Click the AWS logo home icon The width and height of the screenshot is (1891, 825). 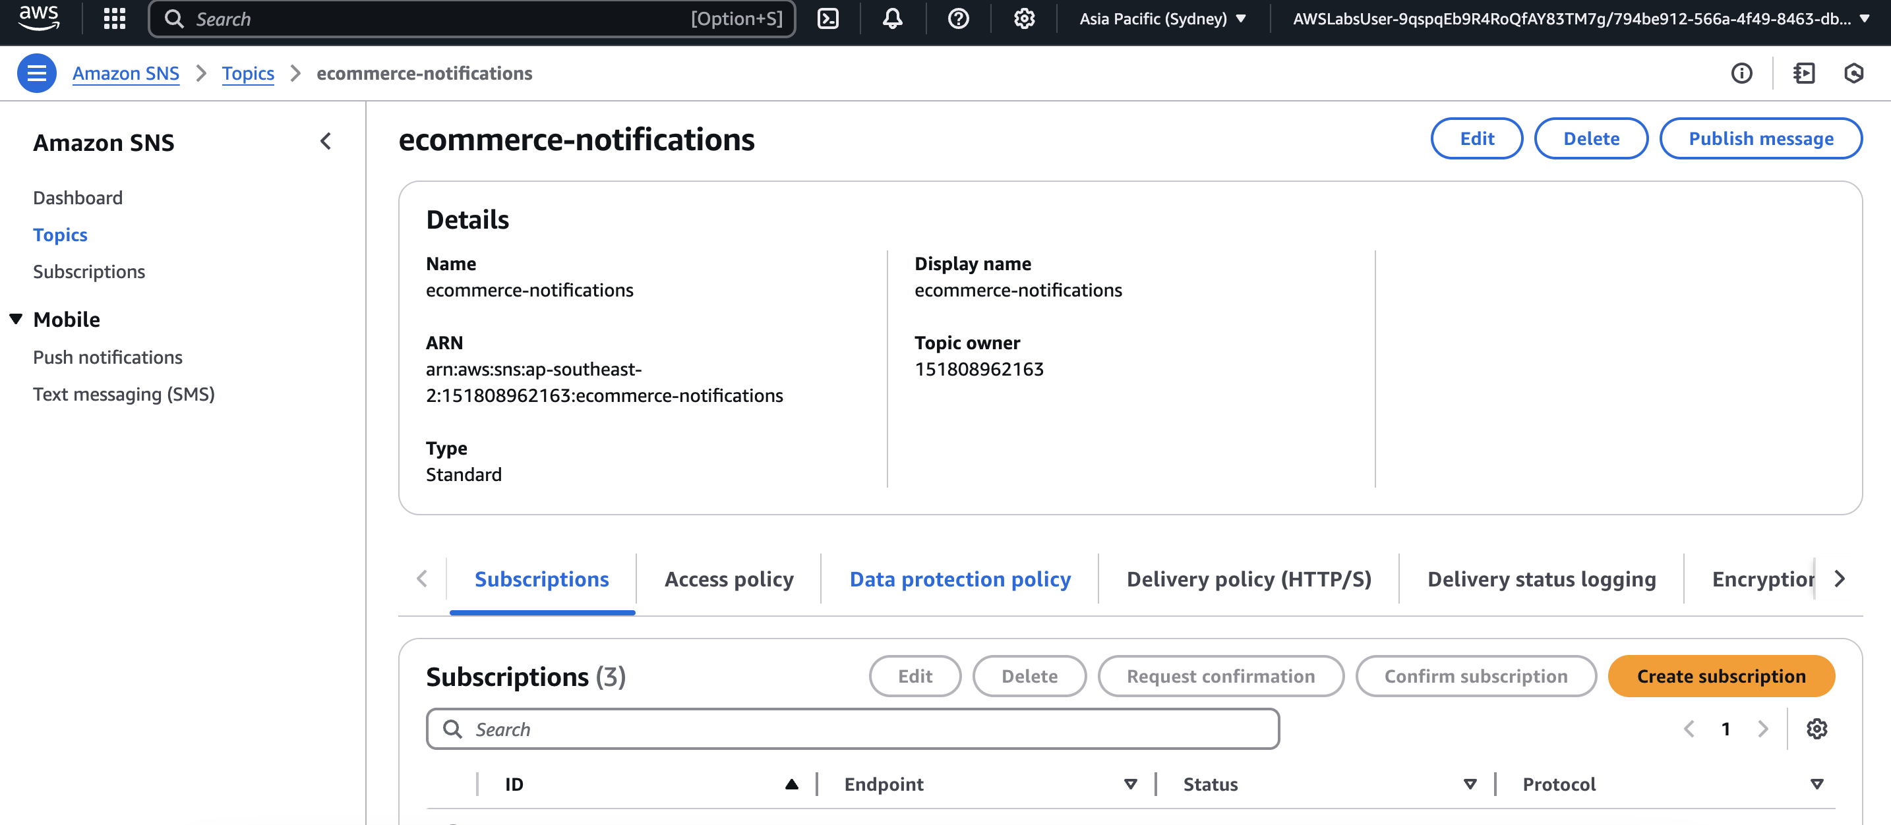pyautogui.click(x=38, y=18)
